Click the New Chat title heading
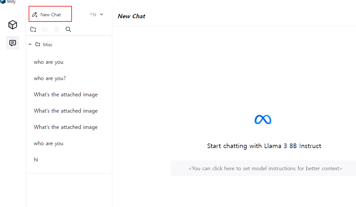This screenshot has width=356, height=207. coord(131,16)
